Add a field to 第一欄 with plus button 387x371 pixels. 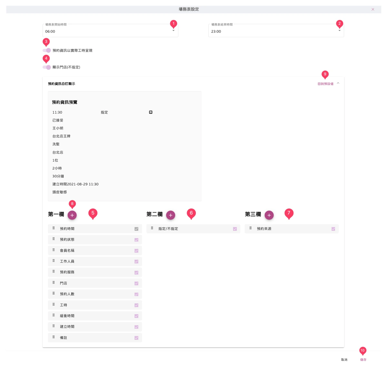[x=72, y=215]
